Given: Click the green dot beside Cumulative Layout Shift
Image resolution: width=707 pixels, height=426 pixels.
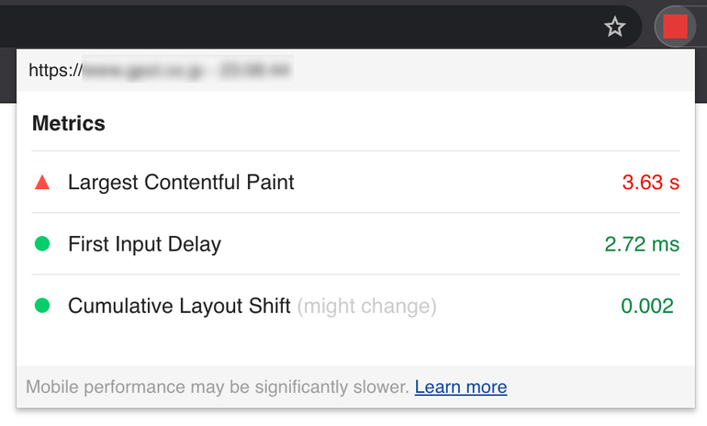Looking at the screenshot, I should (x=42, y=306).
